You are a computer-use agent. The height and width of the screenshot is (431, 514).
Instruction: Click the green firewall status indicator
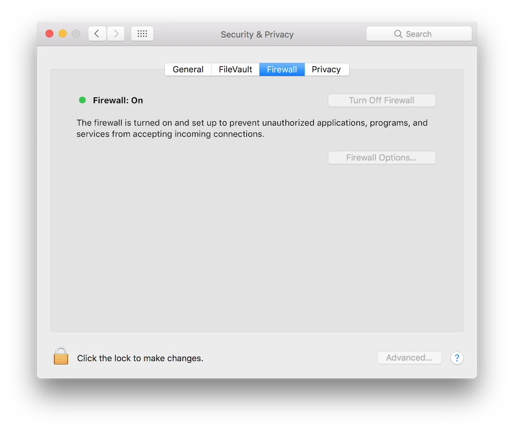[82, 100]
